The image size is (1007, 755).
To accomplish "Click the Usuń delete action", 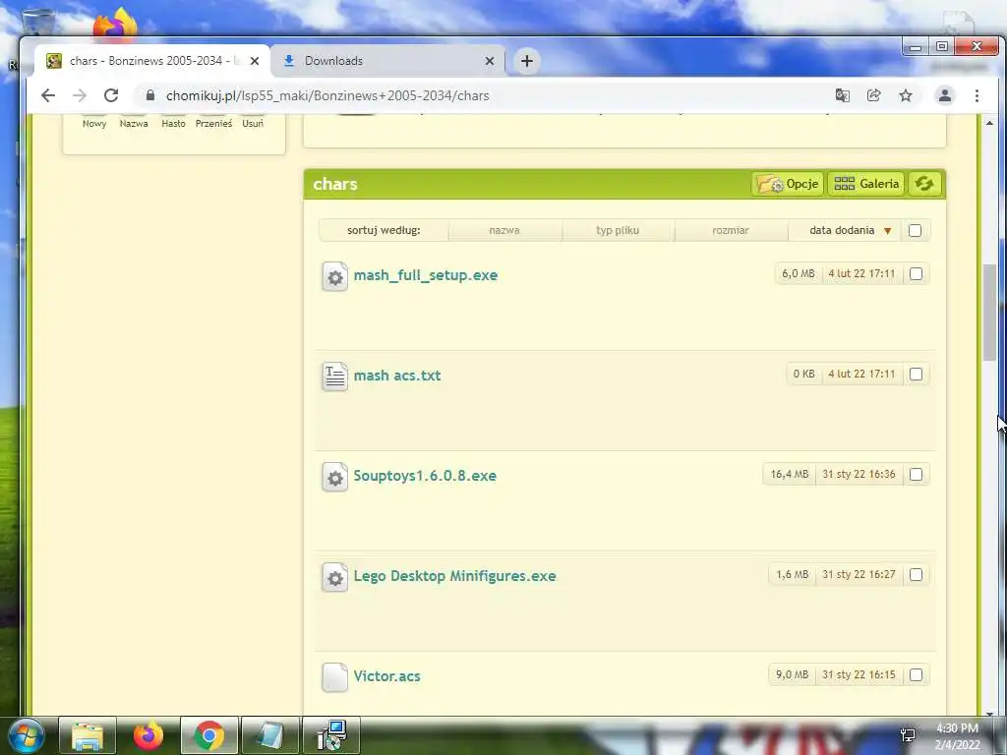I will coord(253,123).
